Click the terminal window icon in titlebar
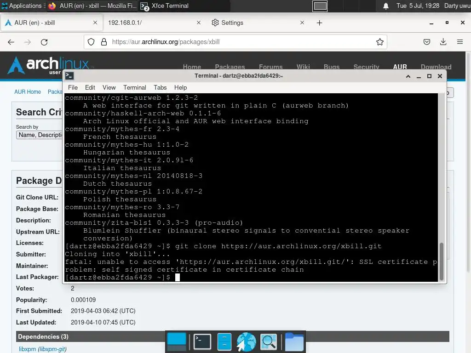The image size is (471, 353). (x=69, y=76)
